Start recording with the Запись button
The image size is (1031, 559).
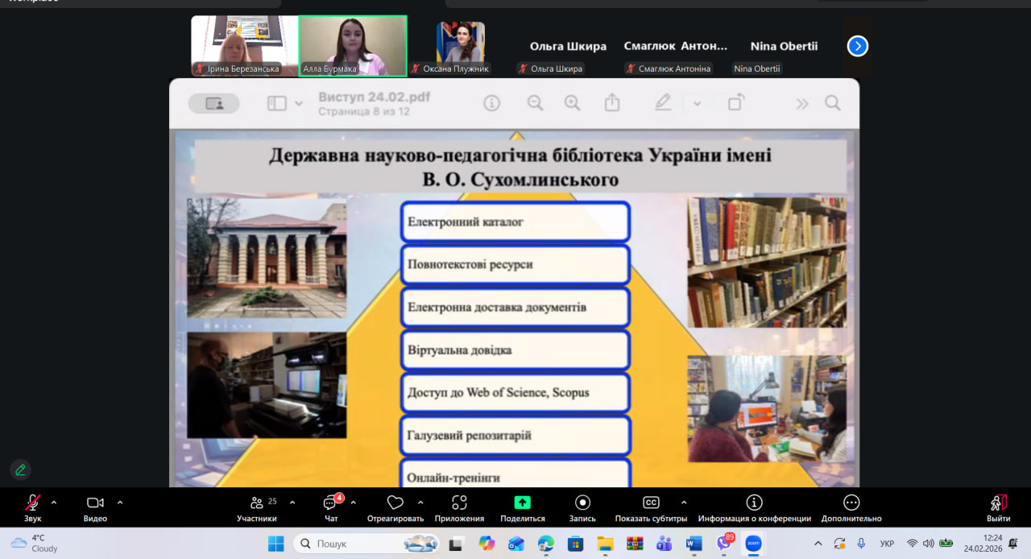pos(582,503)
